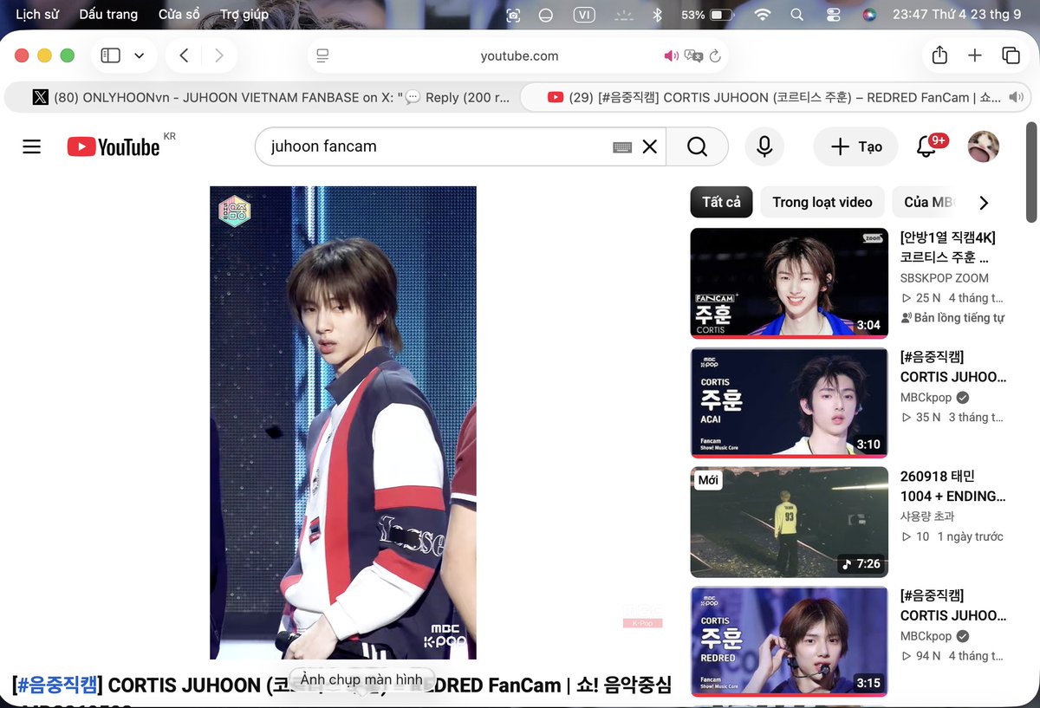The image size is (1040, 708).
Task: Click the youtube.com address field
Action: point(519,55)
